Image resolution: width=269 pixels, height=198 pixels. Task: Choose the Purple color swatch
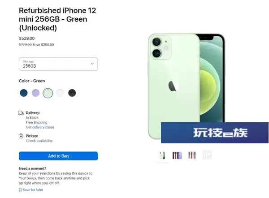[36, 93]
